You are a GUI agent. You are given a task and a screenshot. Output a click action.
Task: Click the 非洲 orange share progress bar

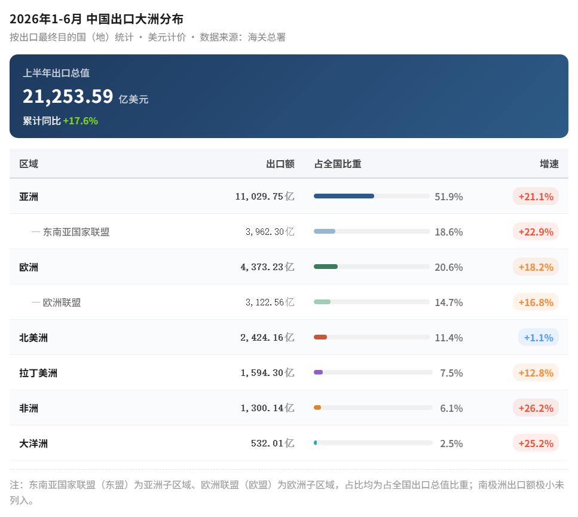click(373, 408)
